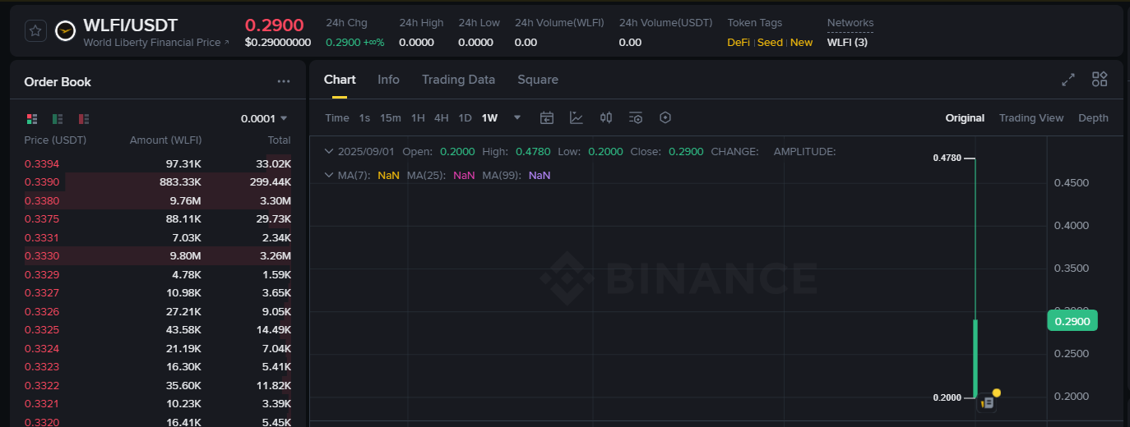Open order book price precision 0.0001 dropdown
This screenshot has width=1130, height=427.
tap(264, 118)
